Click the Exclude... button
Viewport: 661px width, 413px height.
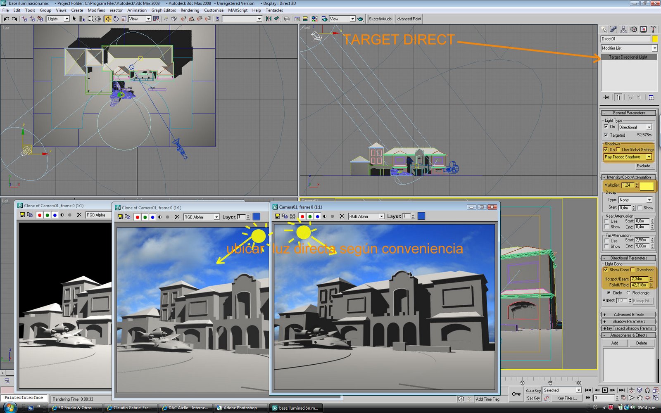pos(644,166)
